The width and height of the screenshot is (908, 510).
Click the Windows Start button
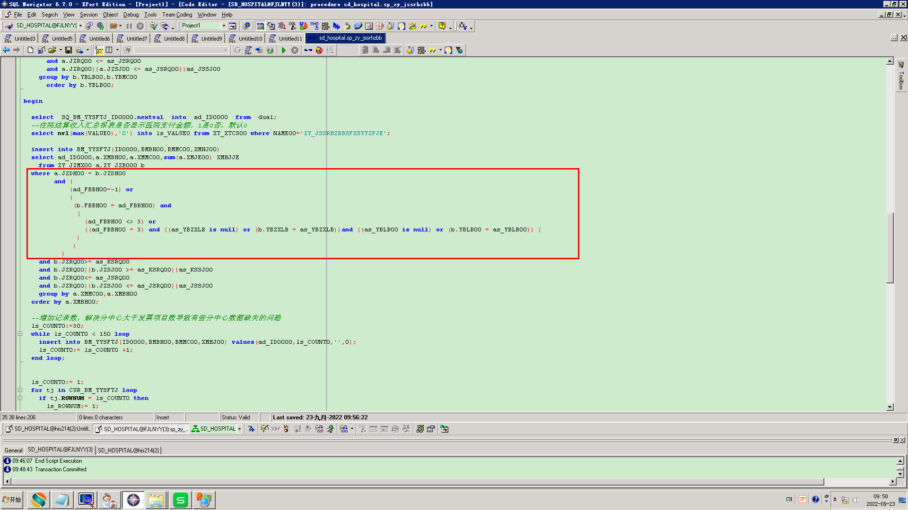point(12,500)
